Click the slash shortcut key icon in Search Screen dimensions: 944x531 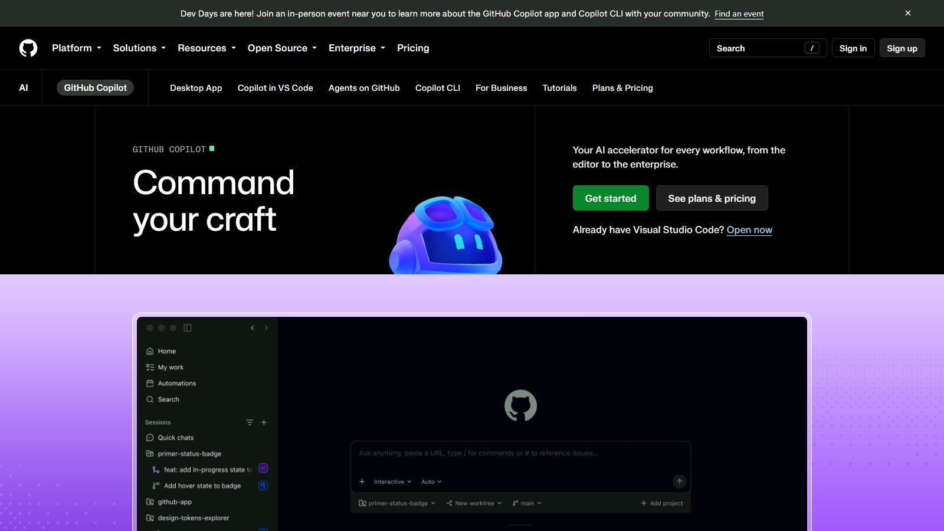[x=812, y=48]
